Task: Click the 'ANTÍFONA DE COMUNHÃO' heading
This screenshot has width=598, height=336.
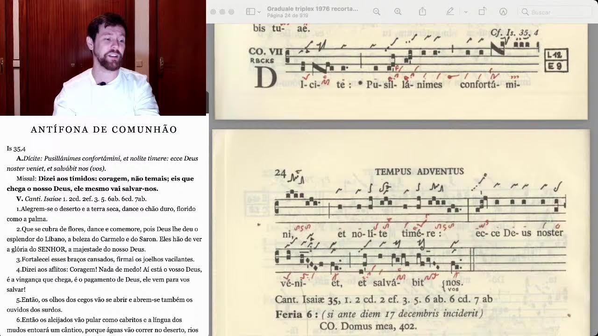Action: coord(104,130)
